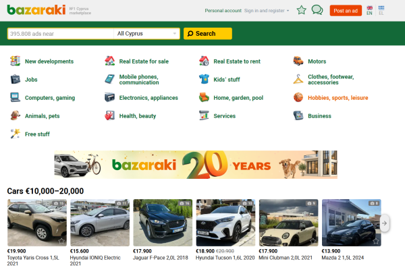This screenshot has height=272, width=405.
Task: Click the search ads input field
Action: [61, 34]
